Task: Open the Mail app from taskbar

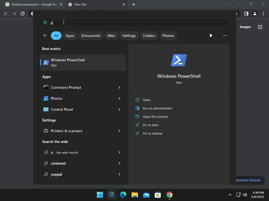Action: (x=146, y=195)
